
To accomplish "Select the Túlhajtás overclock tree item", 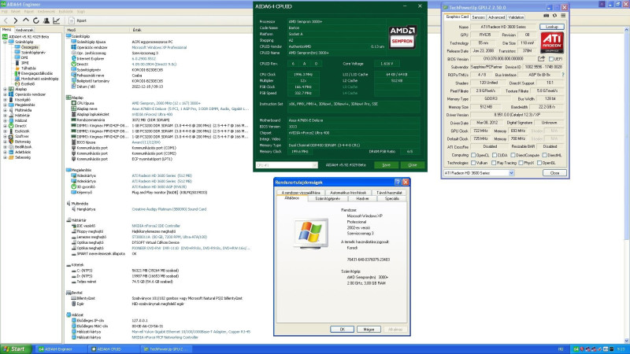I will (x=25, y=68).
